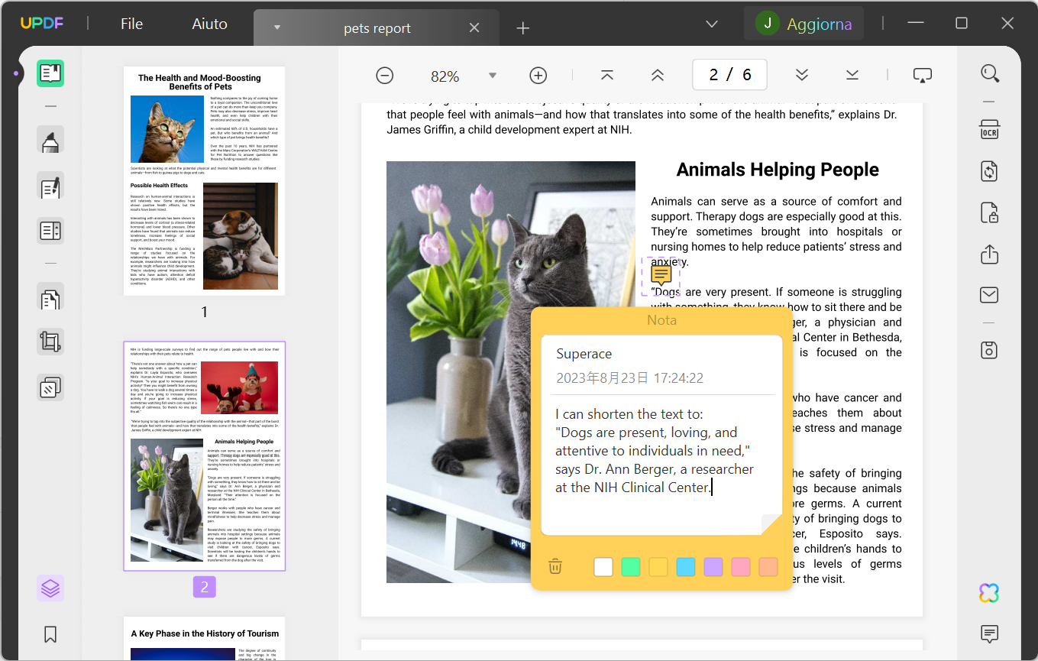Expand the zoom level dropdown arrow
Screen dimensions: 1038x661
tap(493, 76)
